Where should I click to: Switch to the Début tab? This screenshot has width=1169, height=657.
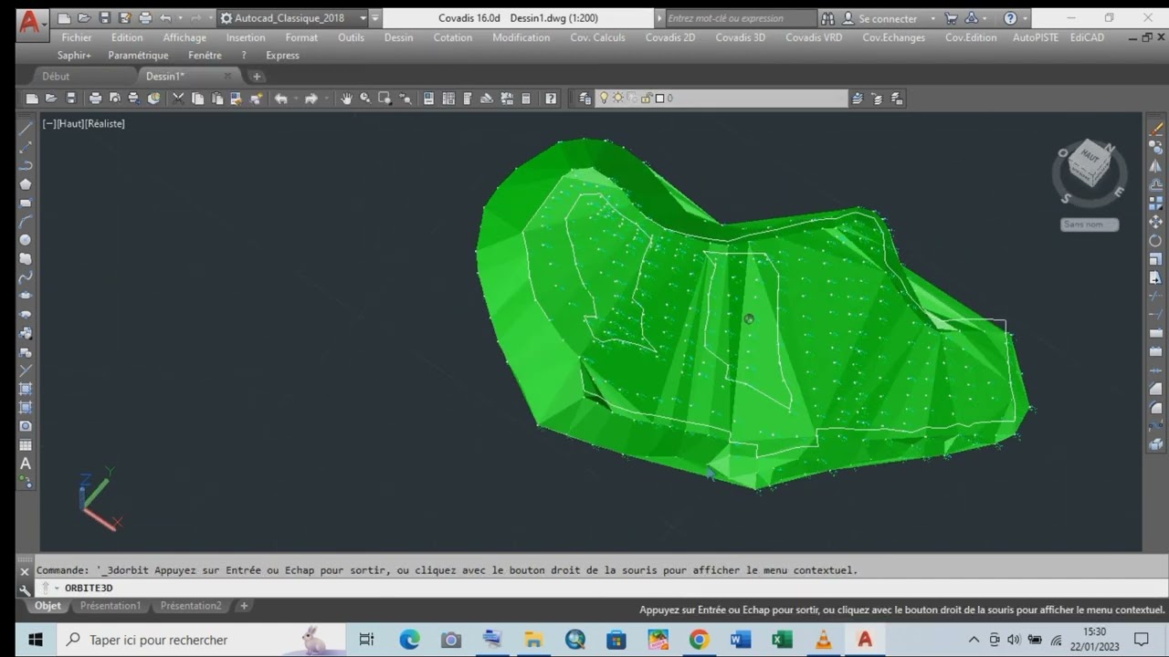click(56, 76)
